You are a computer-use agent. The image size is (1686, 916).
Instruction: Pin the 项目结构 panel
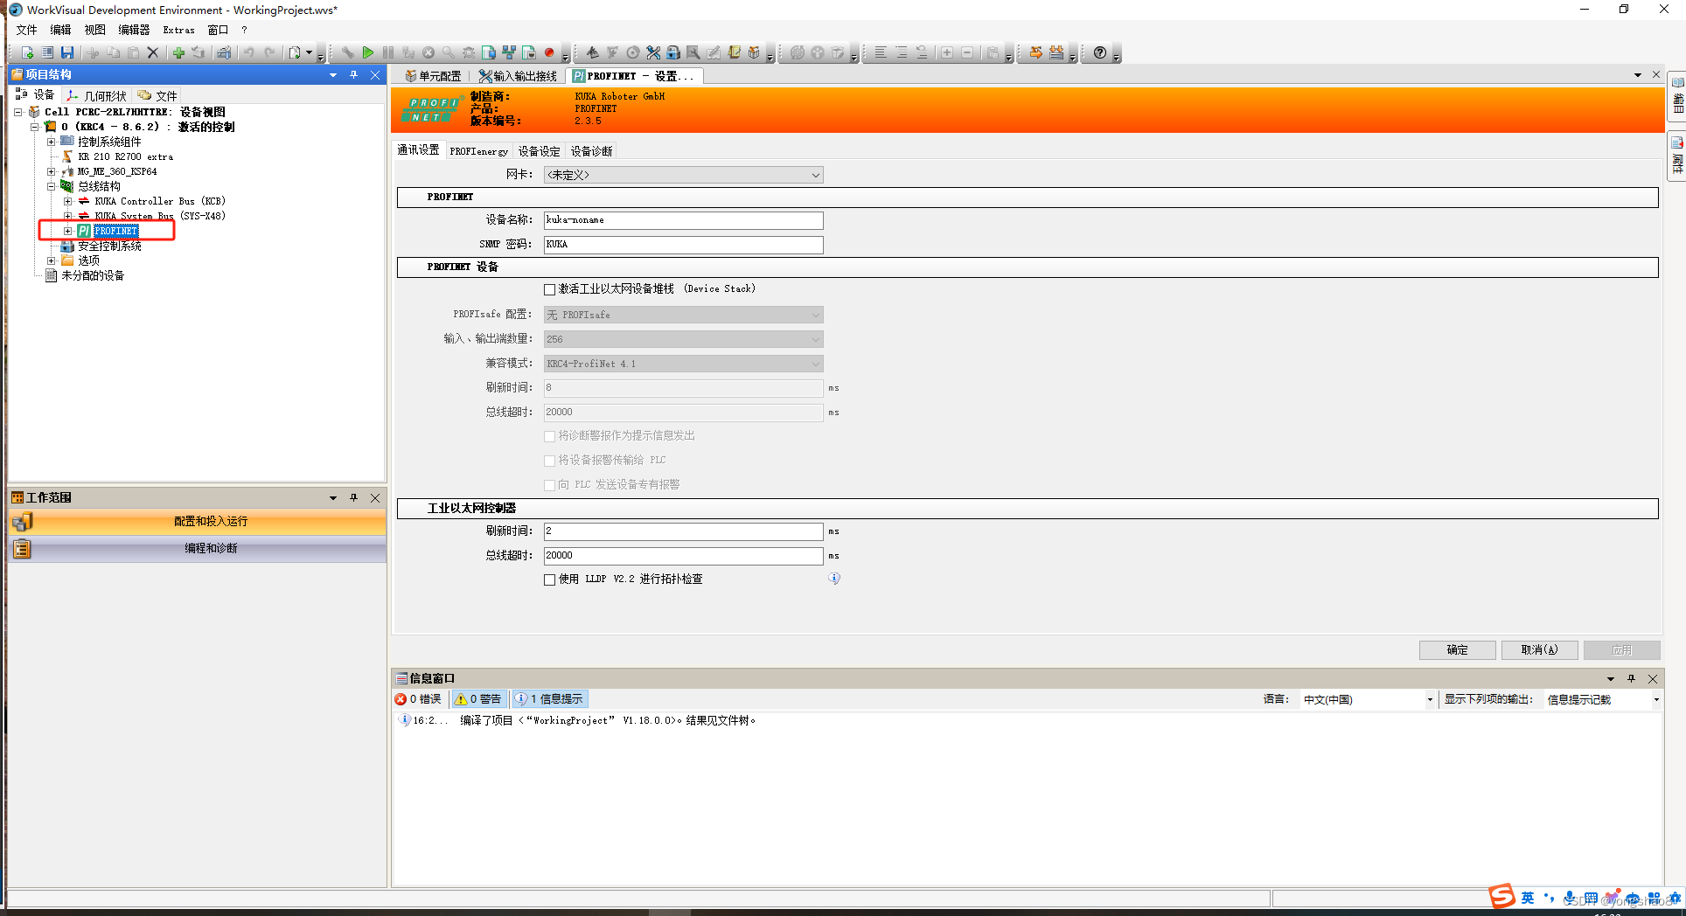(x=353, y=75)
